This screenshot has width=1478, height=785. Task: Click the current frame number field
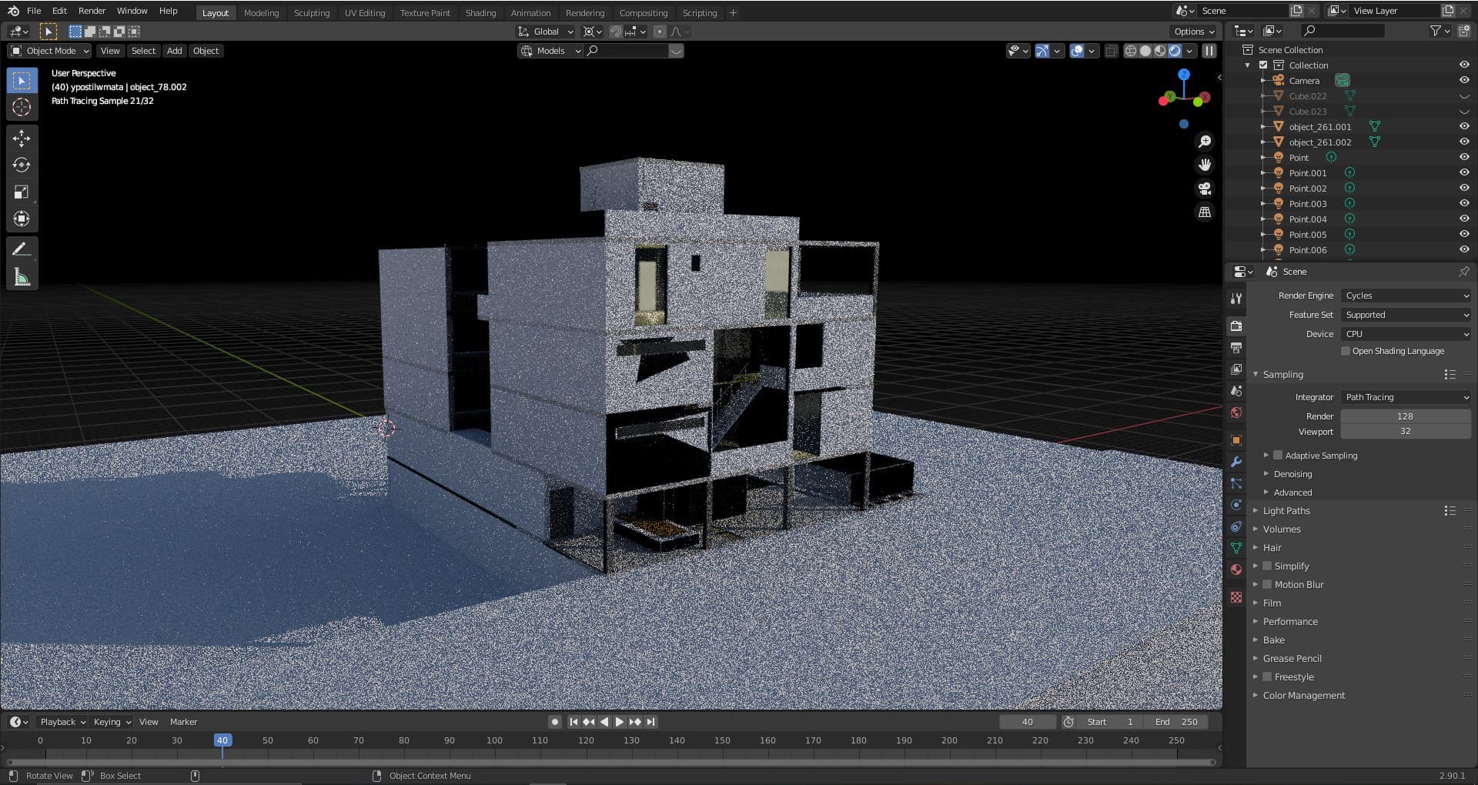[1028, 722]
